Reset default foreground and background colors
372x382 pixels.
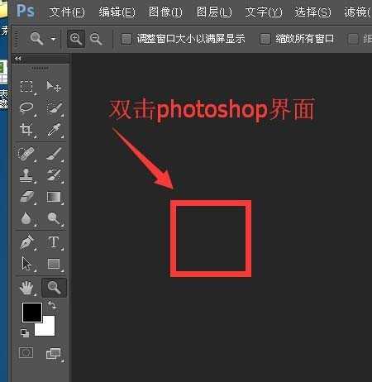[x=25, y=333]
